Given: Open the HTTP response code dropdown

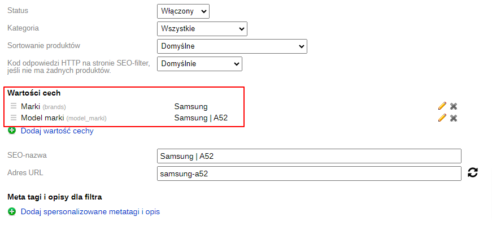Looking at the screenshot, I should click(199, 64).
